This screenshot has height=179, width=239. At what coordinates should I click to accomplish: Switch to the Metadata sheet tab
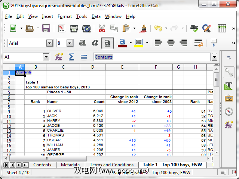click(x=70, y=165)
